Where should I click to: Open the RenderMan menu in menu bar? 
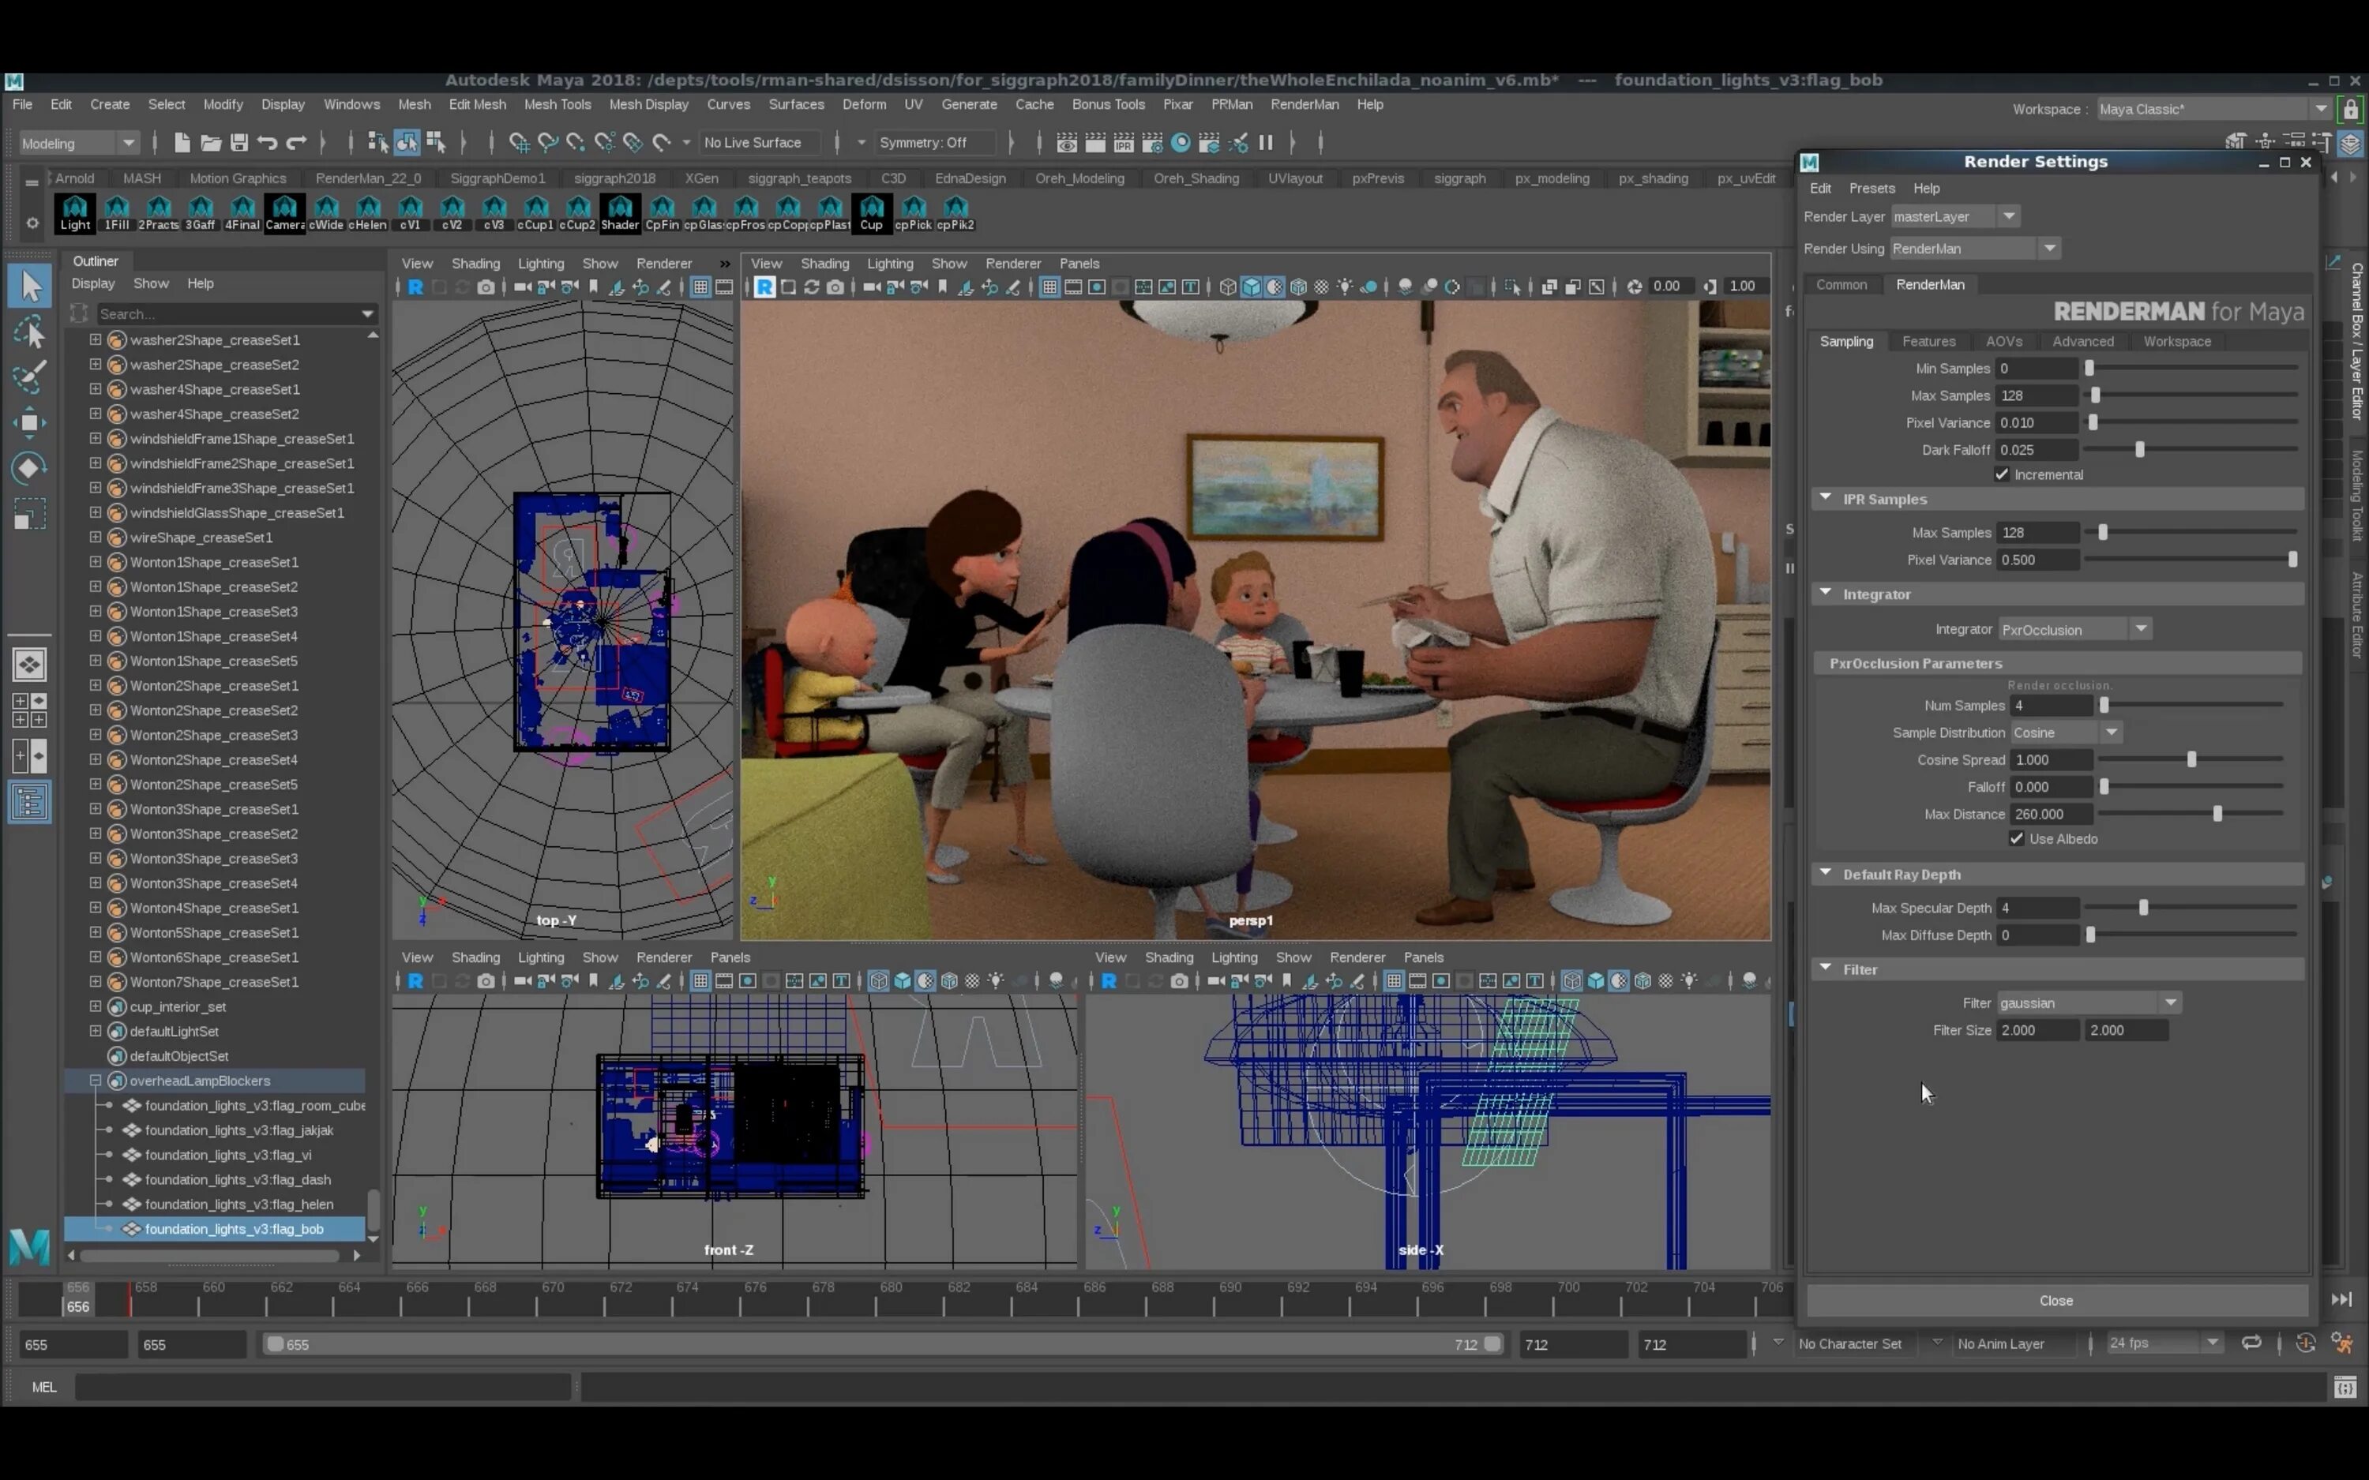pos(1304,105)
